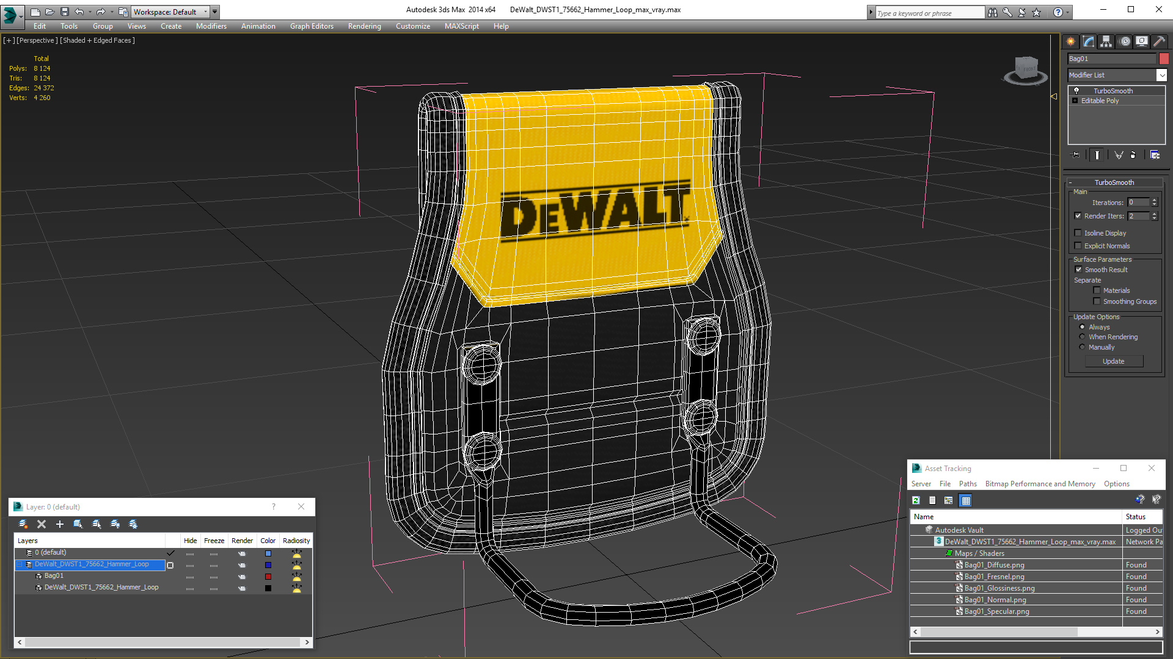Click the favorites star icon in title bar

coord(1036,12)
